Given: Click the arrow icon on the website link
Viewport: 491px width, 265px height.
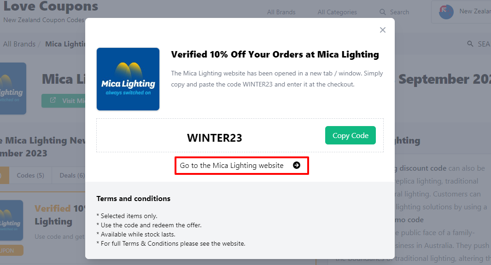Looking at the screenshot, I should pos(297,165).
